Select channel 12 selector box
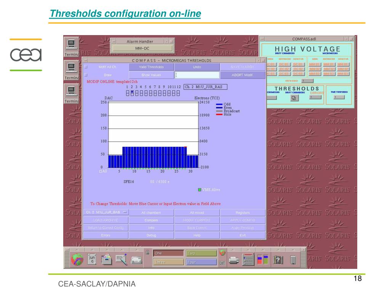 (178, 93)
